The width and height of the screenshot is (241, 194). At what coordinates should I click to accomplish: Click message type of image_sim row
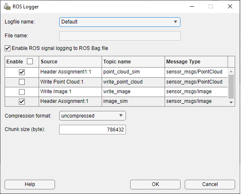coord(196,102)
